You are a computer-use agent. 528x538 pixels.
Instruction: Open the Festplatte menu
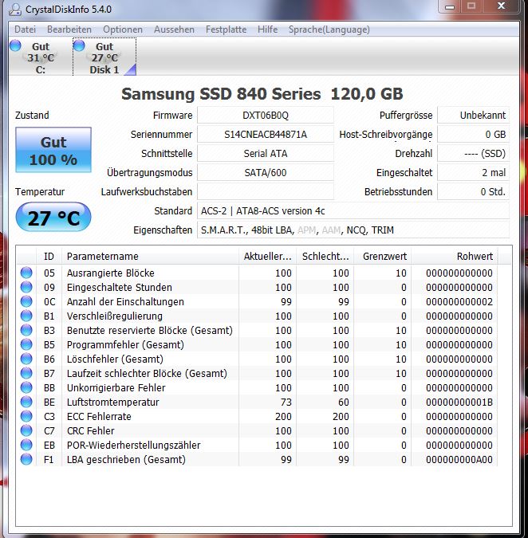(x=226, y=29)
